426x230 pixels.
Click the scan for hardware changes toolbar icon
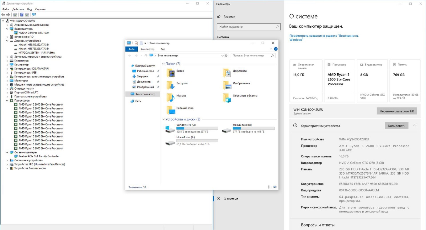[x=34, y=15]
